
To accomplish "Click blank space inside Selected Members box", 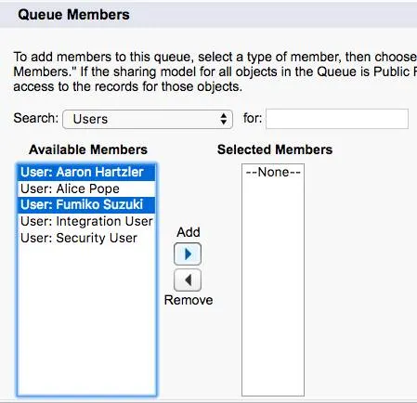I will (273, 285).
